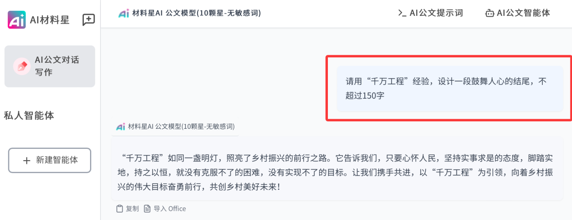Click the AI材料星 brand name text
The height and width of the screenshot is (220, 572).
(x=50, y=20)
